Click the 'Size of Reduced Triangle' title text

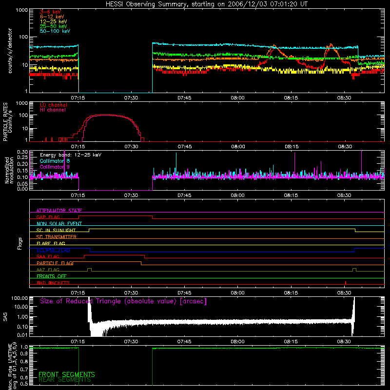tap(123, 301)
